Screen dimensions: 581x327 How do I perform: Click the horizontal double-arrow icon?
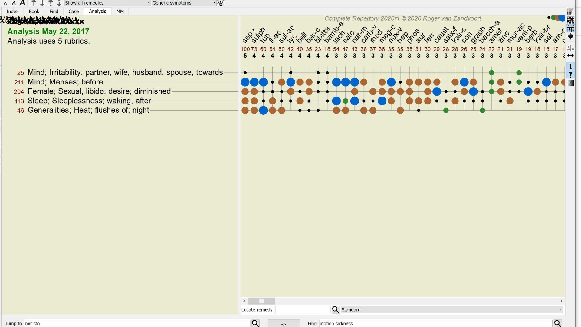570,56
